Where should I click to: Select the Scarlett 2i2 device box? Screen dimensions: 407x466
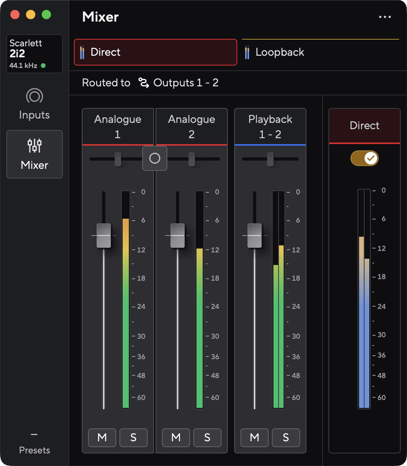point(35,54)
